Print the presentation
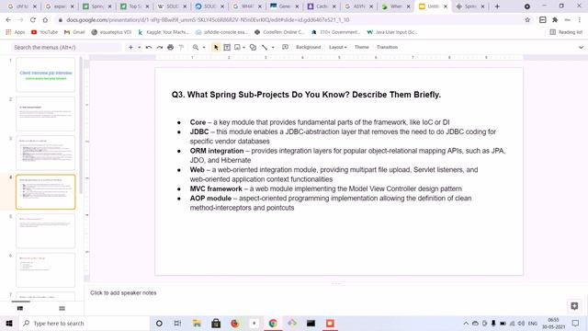The height and width of the screenshot is (331, 588). point(171,47)
